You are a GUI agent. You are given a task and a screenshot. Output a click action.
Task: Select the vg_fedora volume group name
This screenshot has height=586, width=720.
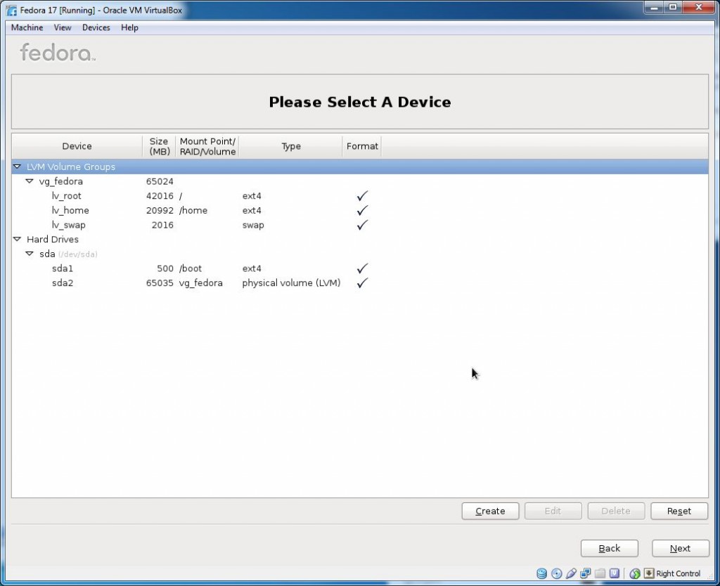click(x=61, y=181)
